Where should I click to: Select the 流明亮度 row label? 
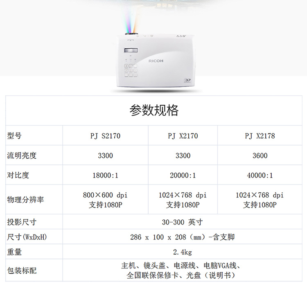[x=22, y=156]
